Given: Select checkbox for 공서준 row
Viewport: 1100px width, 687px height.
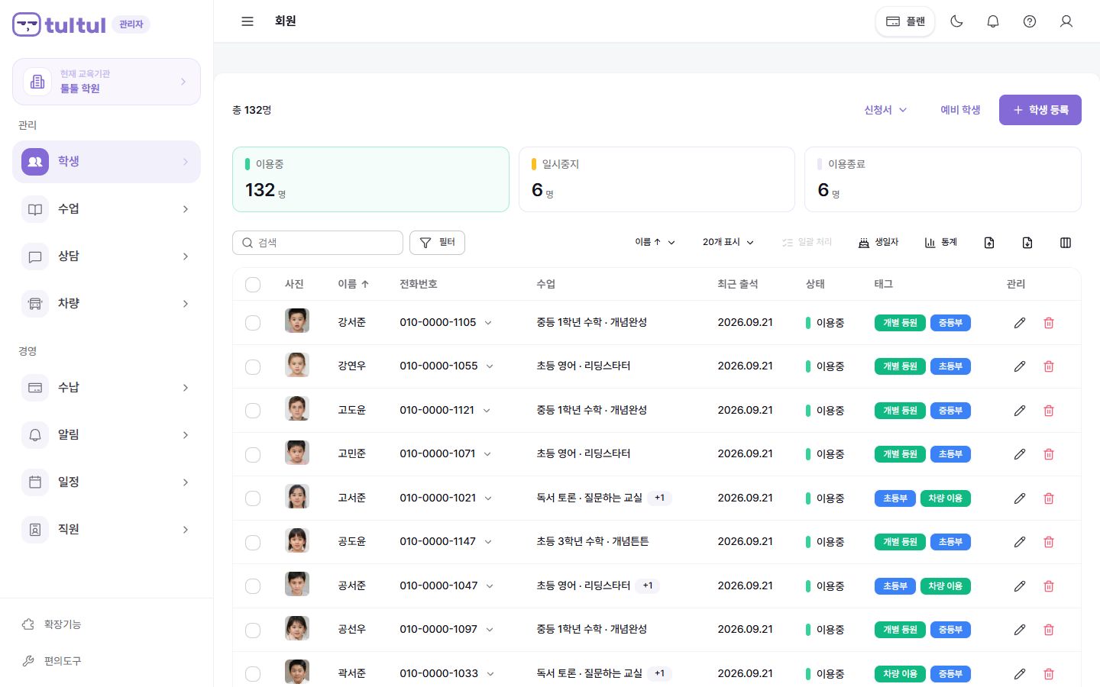Looking at the screenshot, I should point(253,586).
